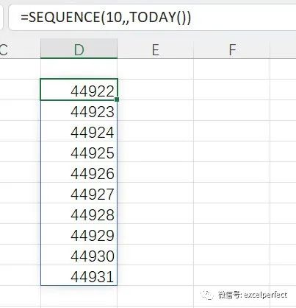Select the cell containing 44928
This screenshot has width=296, height=308.
point(79,214)
